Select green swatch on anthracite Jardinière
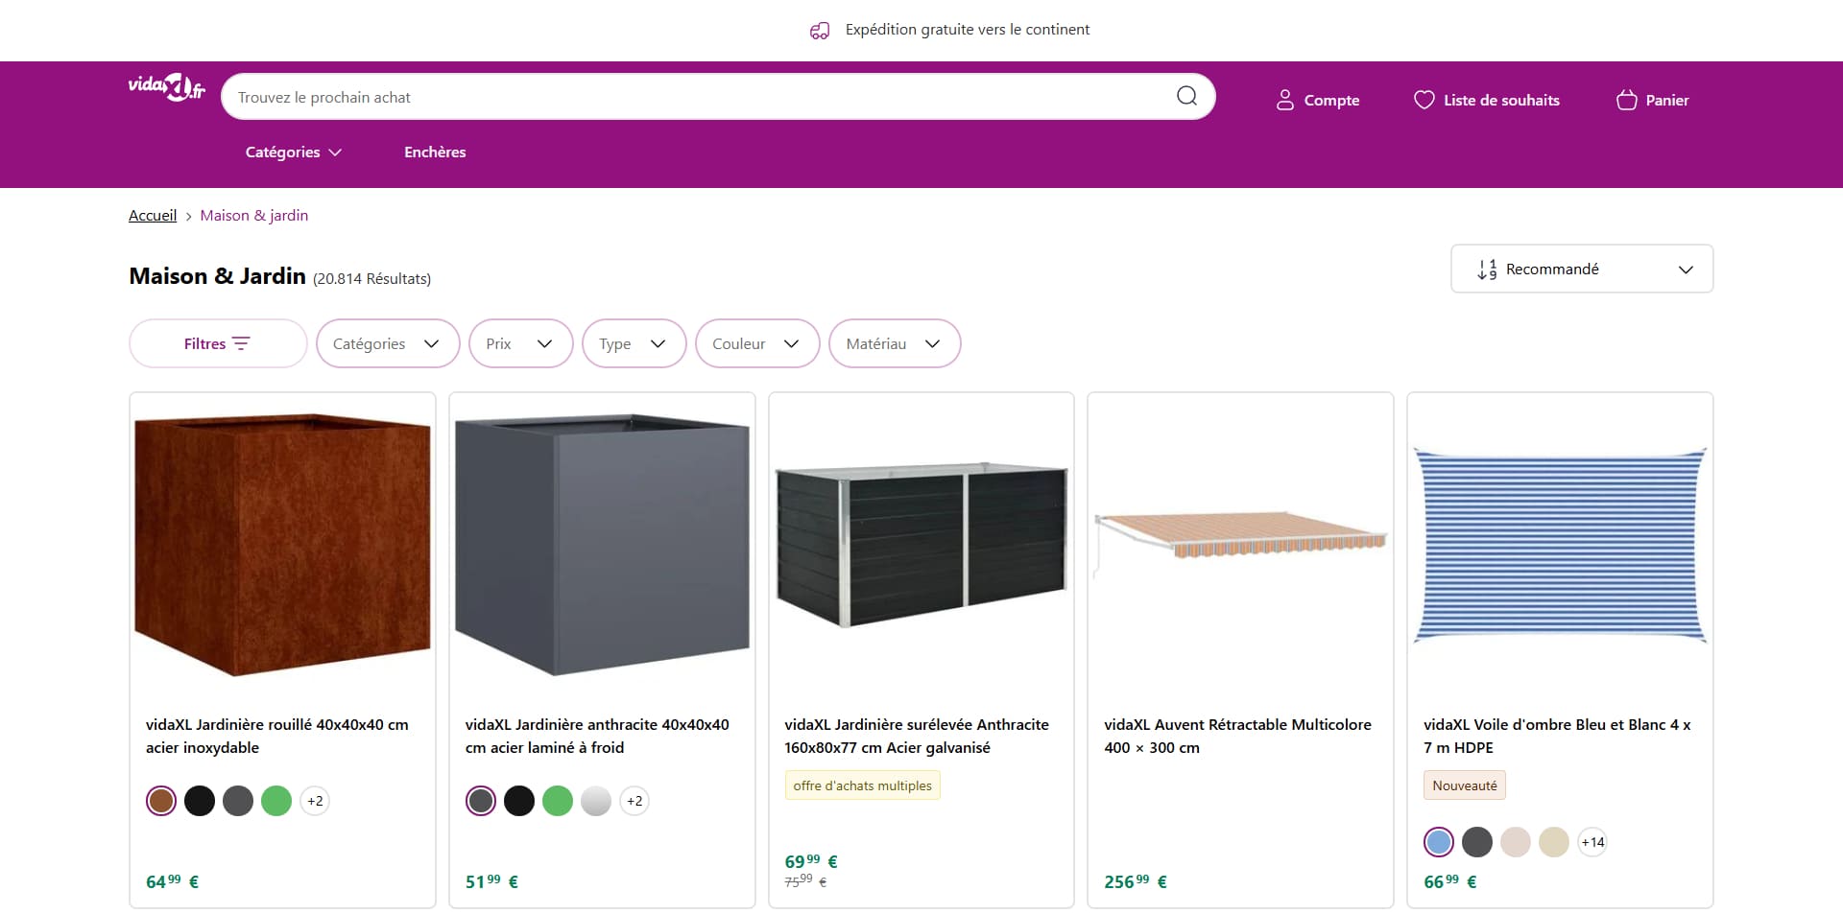Viewport: 1843px width, 914px height. (558, 801)
